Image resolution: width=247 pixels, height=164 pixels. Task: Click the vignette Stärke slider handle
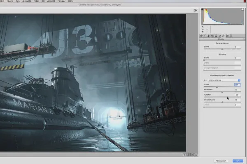pyautogui.click(x=217, y=87)
